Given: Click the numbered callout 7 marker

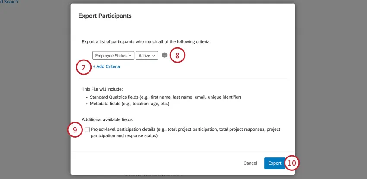Looking at the screenshot, I should (84, 66).
